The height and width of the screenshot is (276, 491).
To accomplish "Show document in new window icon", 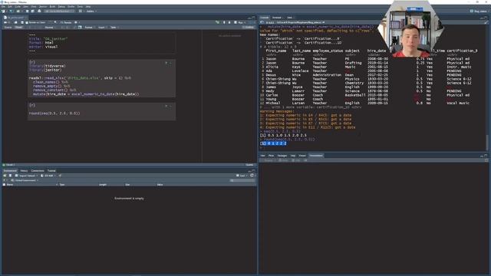I will coord(15,22).
